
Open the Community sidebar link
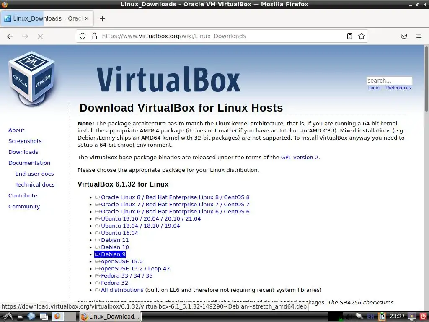tap(24, 206)
